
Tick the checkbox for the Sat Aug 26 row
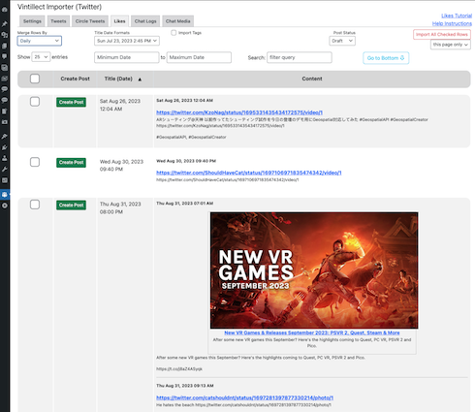click(x=35, y=102)
